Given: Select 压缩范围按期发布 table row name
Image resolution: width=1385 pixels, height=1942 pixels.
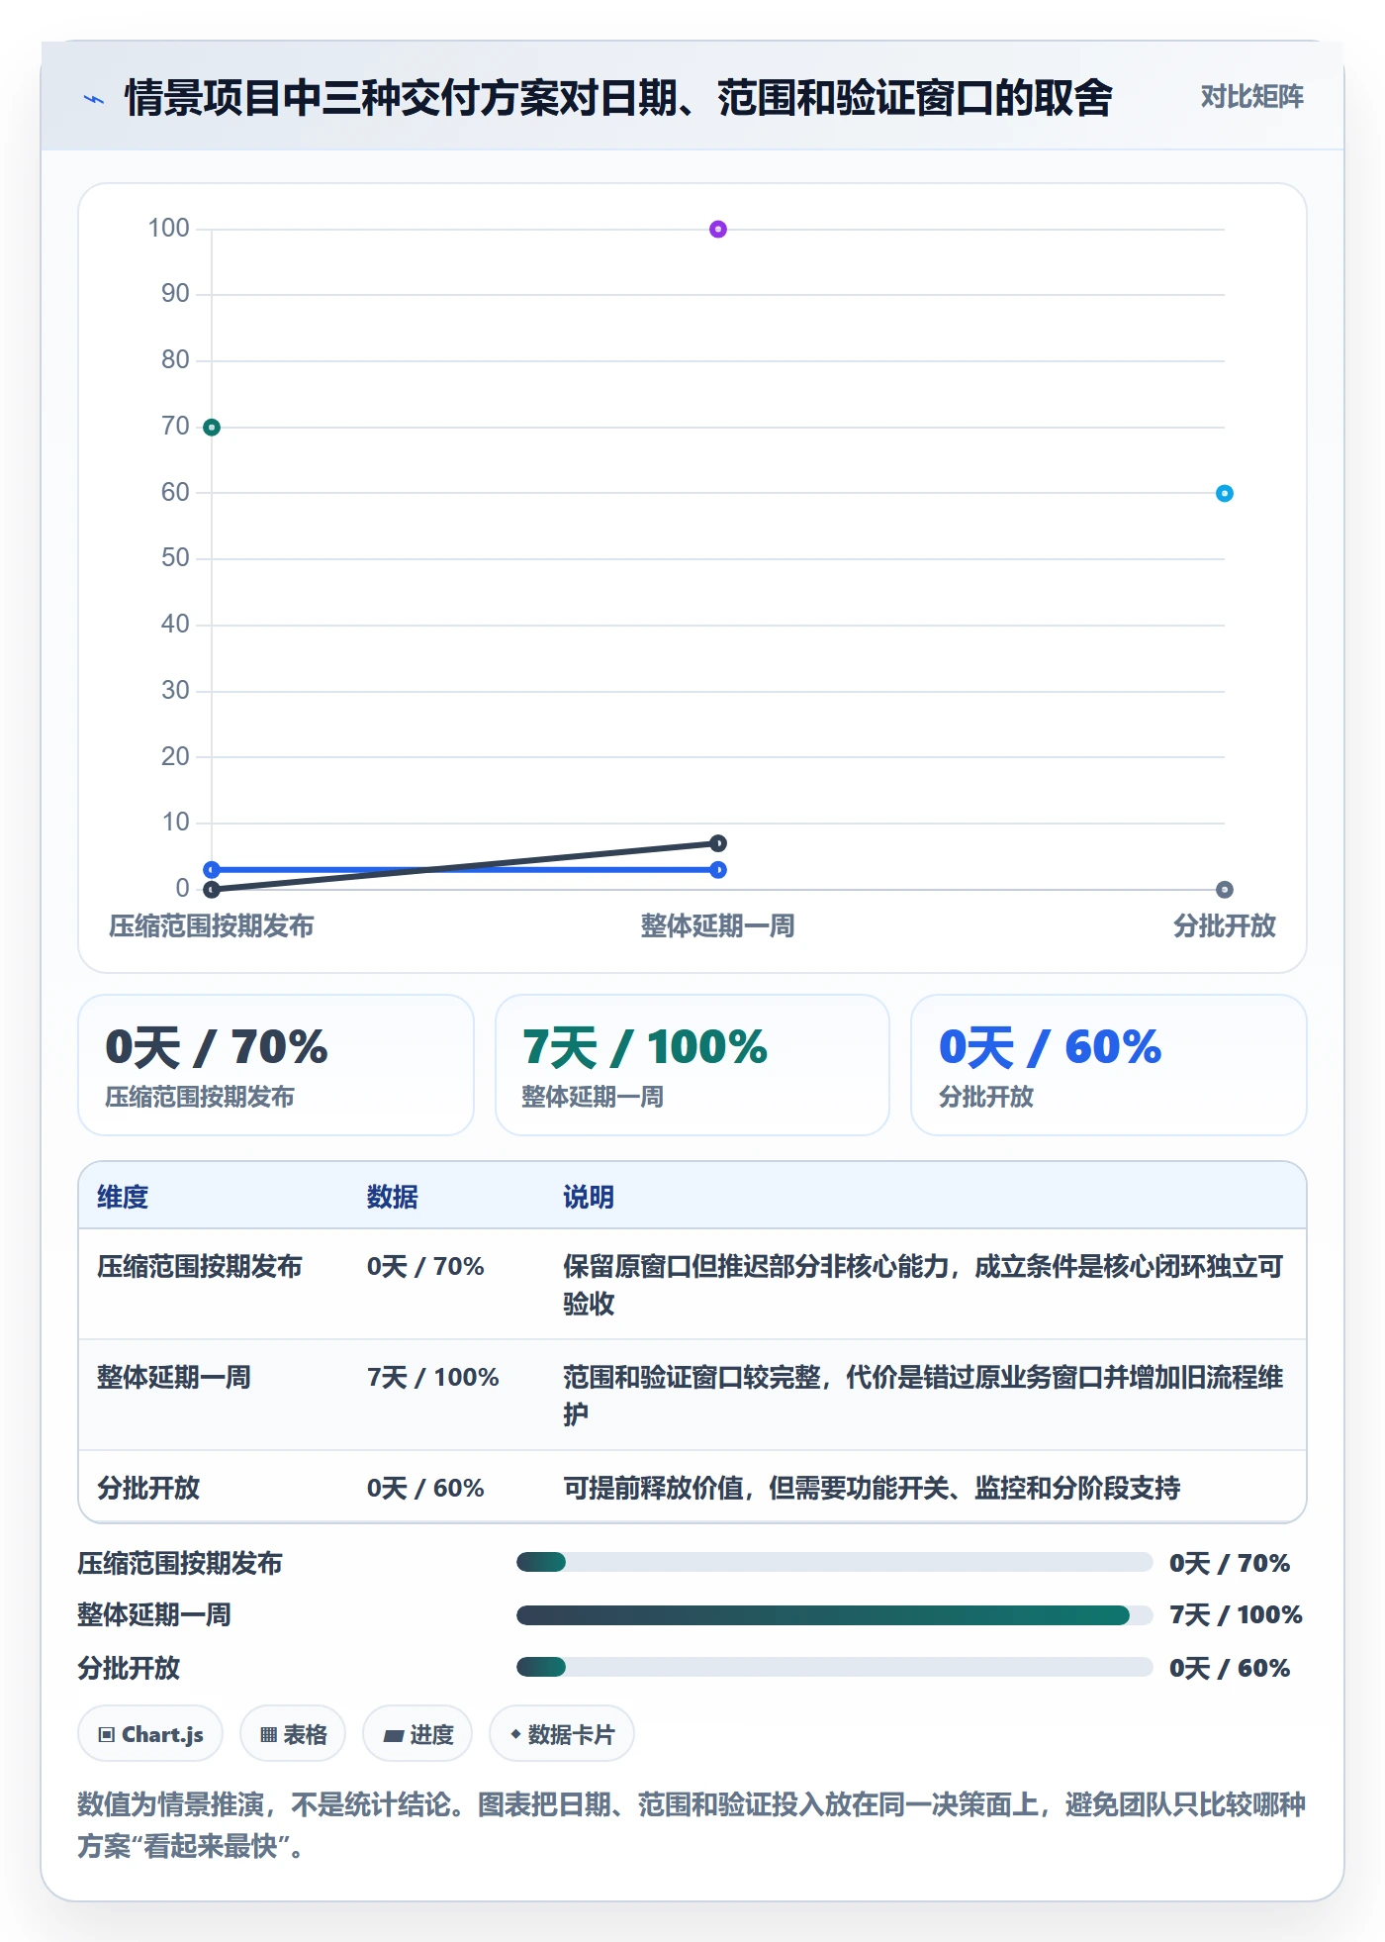Looking at the screenshot, I should click(x=200, y=1266).
